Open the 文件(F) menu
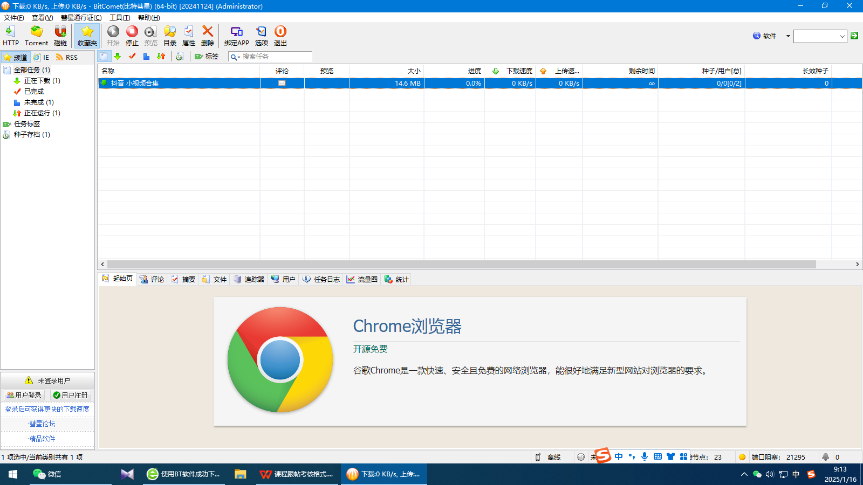Screen dimensions: 863x485 pos(14,18)
